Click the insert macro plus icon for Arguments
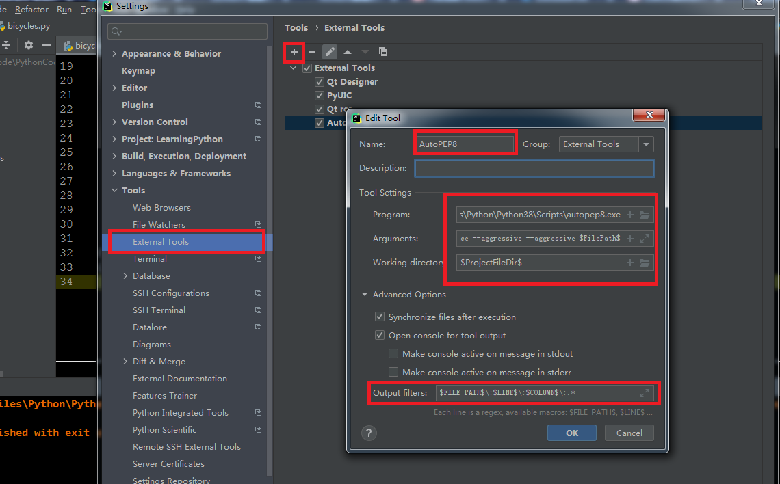The image size is (780, 484). point(629,238)
